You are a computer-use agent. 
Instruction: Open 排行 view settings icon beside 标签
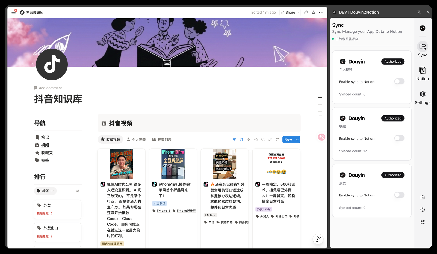(78, 191)
